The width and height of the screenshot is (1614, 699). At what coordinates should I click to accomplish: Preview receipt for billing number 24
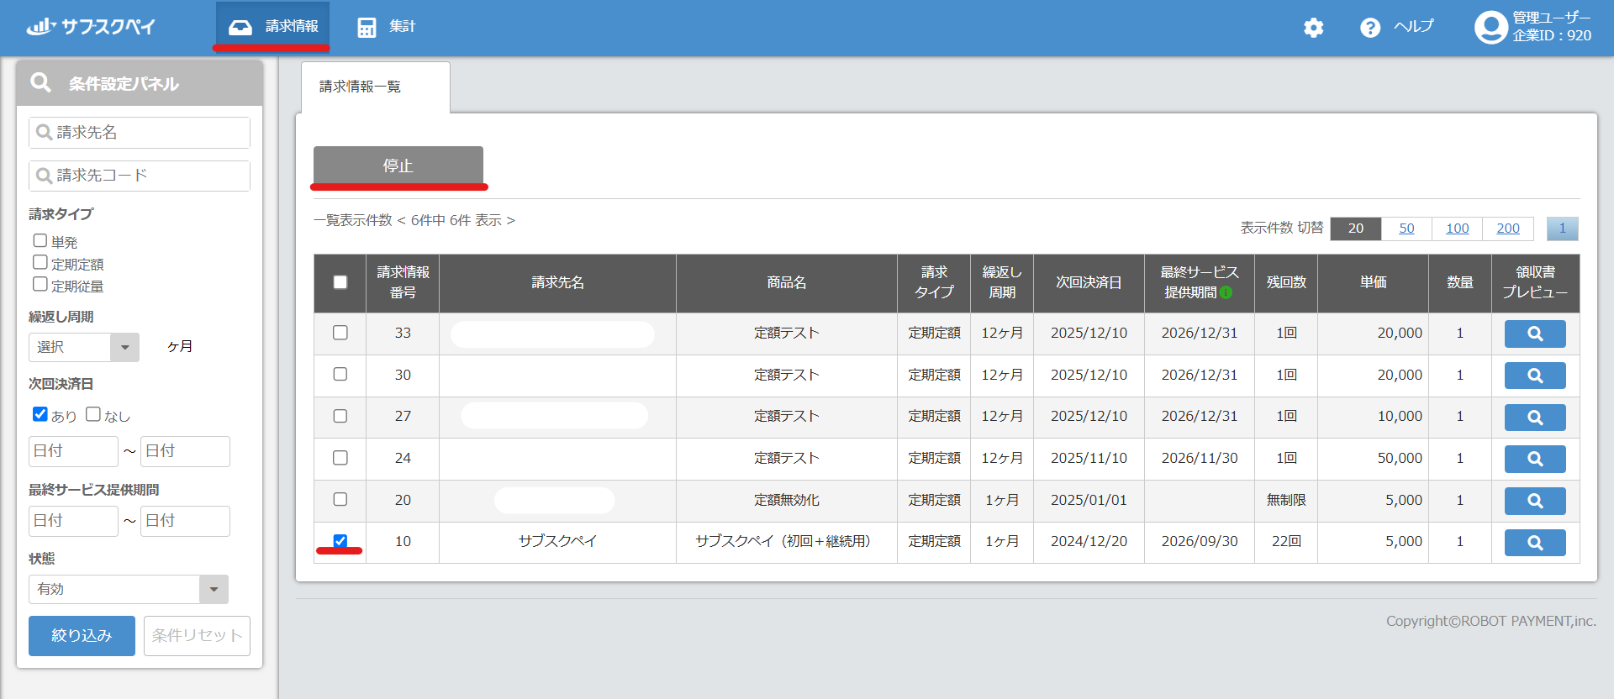pos(1534,459)
